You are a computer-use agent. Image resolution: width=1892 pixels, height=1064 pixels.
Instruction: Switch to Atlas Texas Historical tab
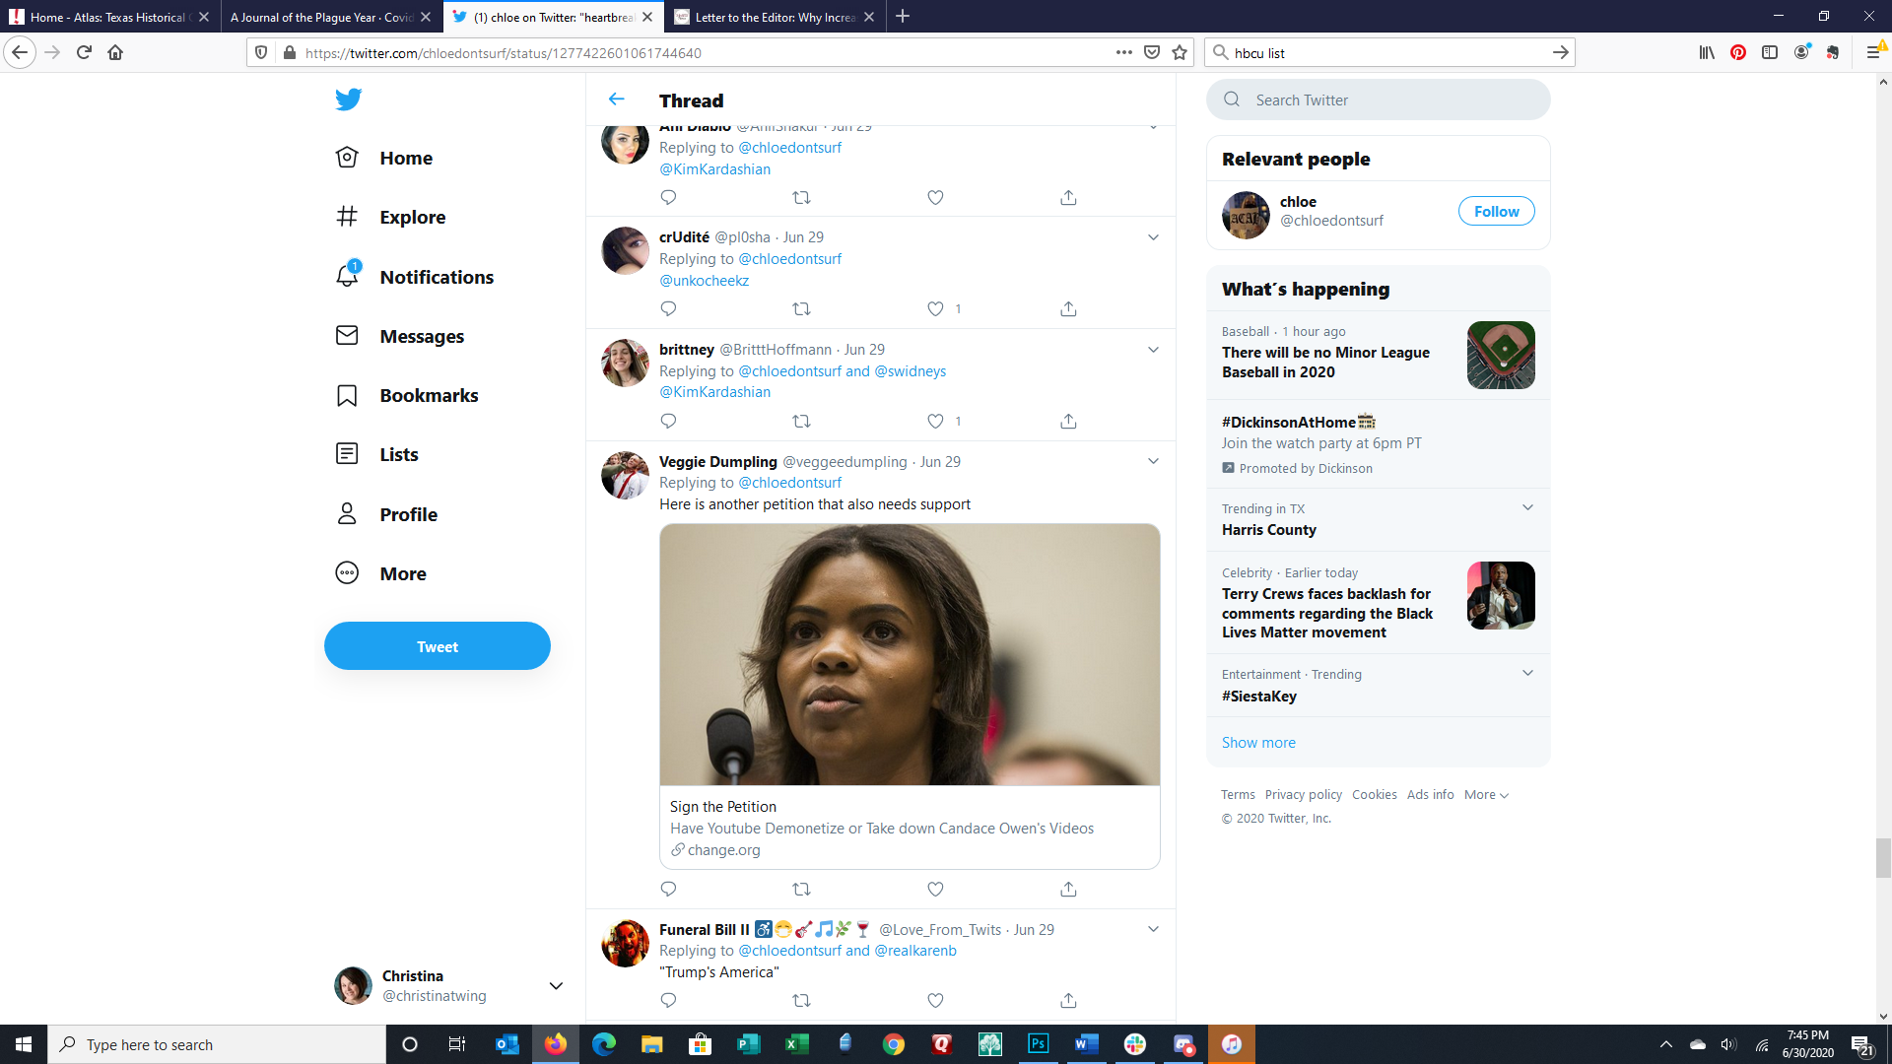coord(106,17)
